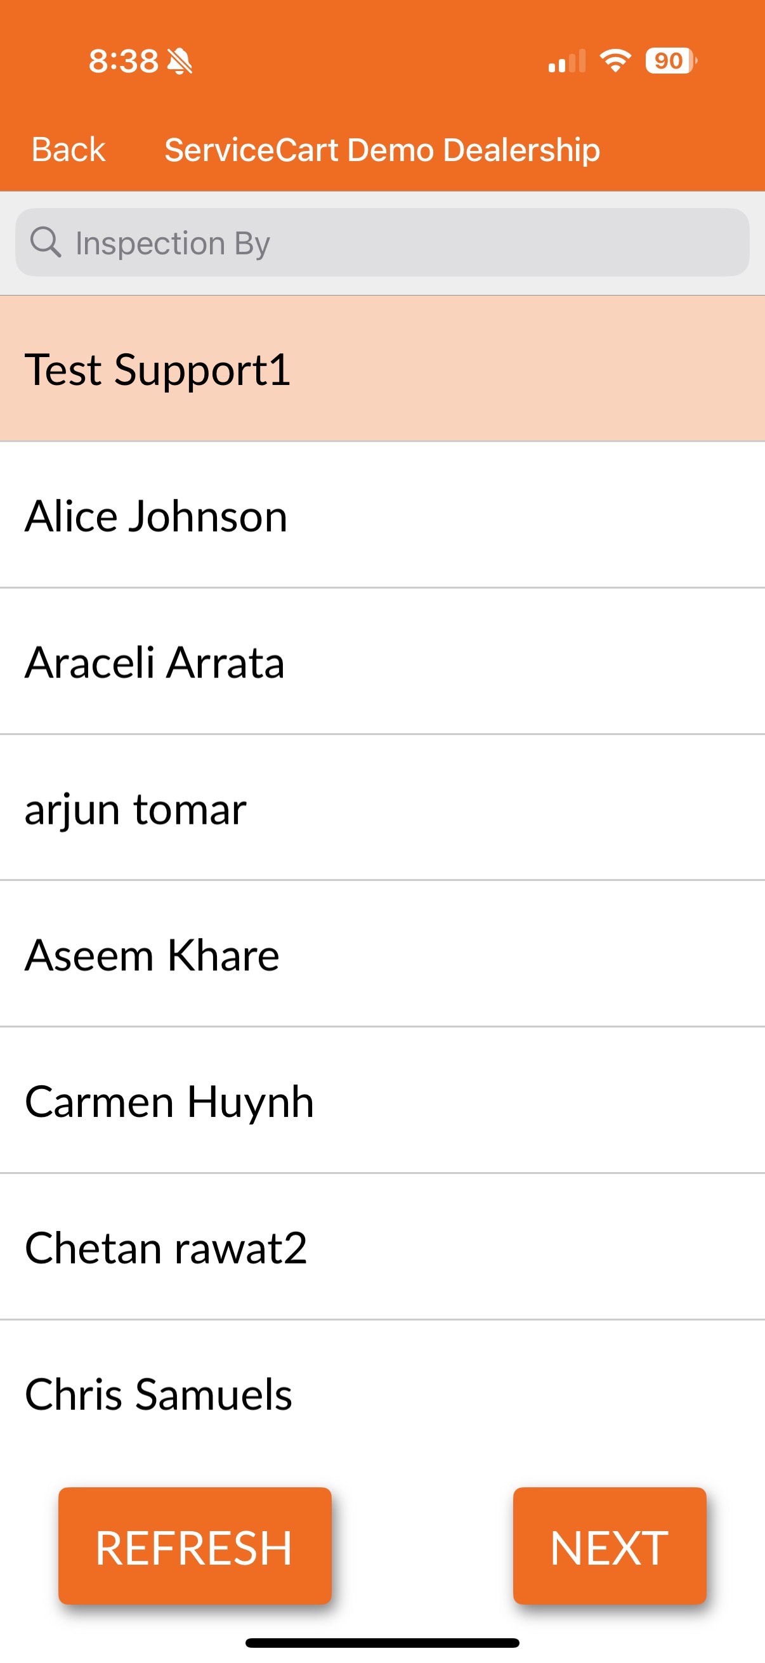Choose Aseem Khare list row
This screenshot has height=1663, width=765.
pyautogui.click(x=382, y=954)
